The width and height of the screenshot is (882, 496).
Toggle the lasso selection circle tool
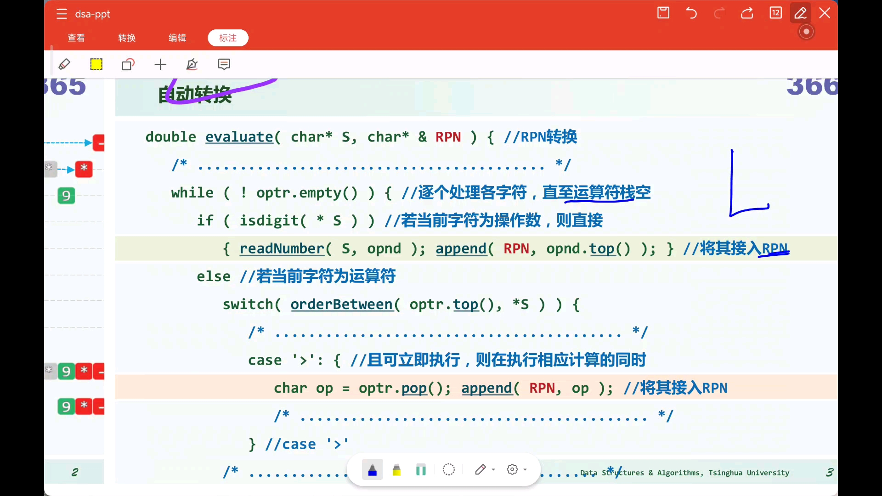point(448,469)
